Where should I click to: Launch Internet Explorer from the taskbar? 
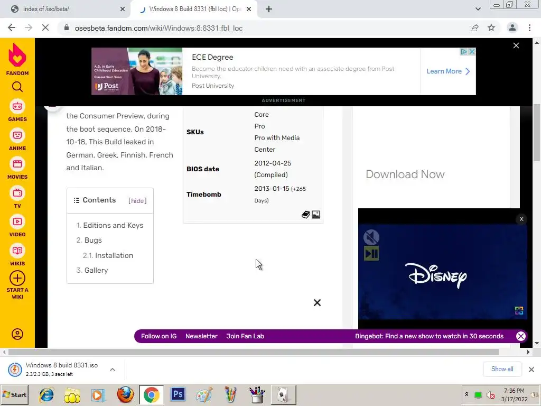coord(46,394)
